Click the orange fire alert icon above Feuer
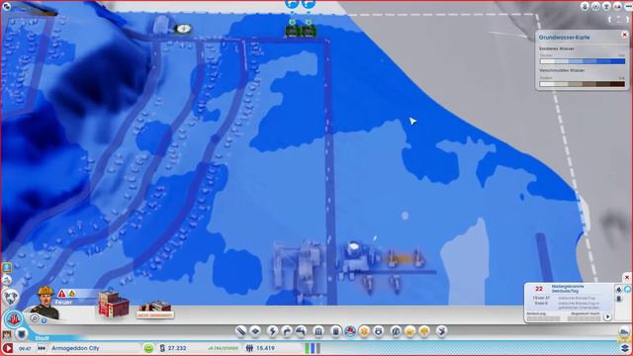 click(x=72, y=294)
